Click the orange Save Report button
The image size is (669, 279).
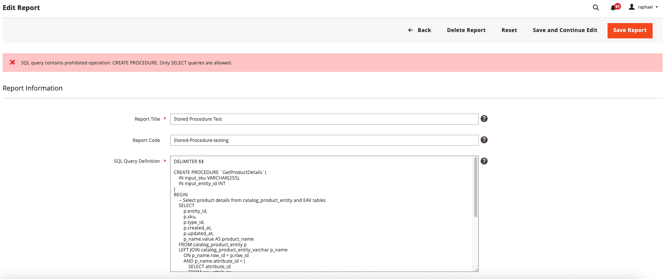coord(630,31)
